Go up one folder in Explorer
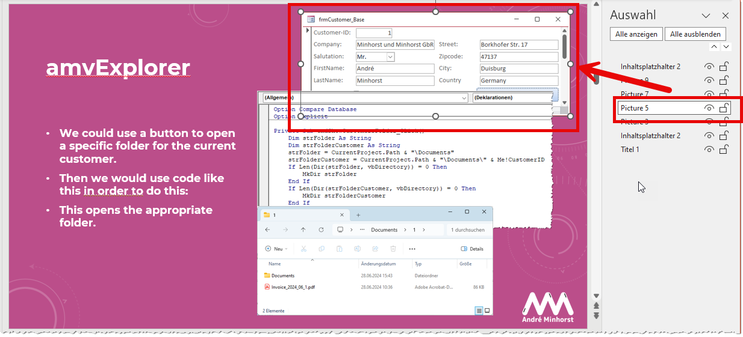743x337 pixels. tap(303, 230)
